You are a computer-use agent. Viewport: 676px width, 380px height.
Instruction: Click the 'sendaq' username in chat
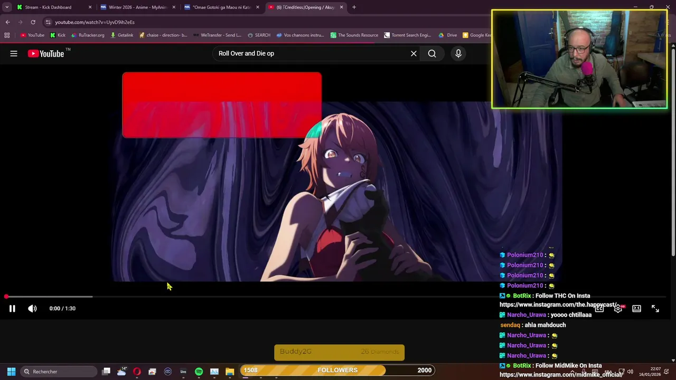click(x=510, y=325)
